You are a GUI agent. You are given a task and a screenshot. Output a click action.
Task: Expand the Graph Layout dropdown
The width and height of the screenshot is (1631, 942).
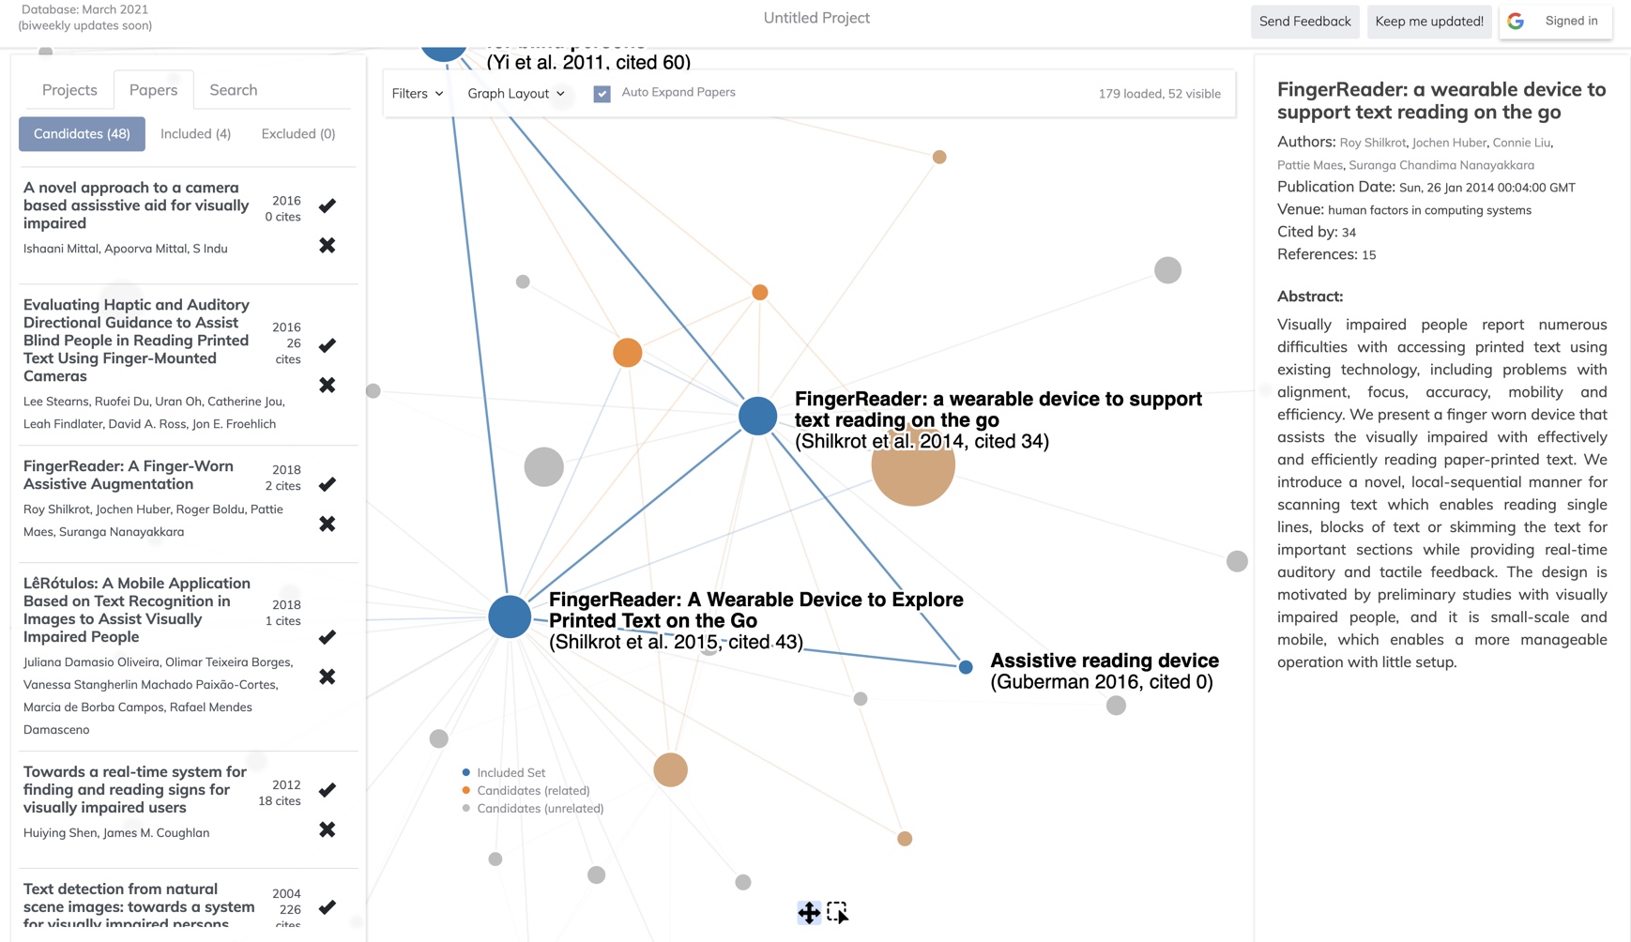point(516,93)
